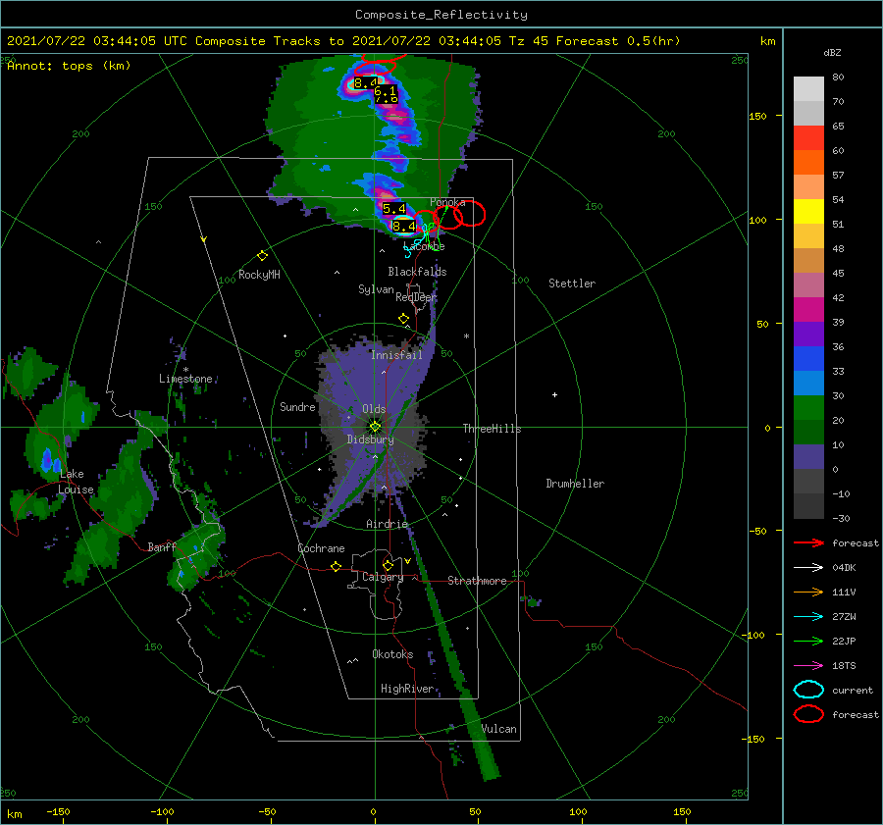Click the light gray swatch between 80 and 70
The image size is (883, 825).
(x=808, y=89)
